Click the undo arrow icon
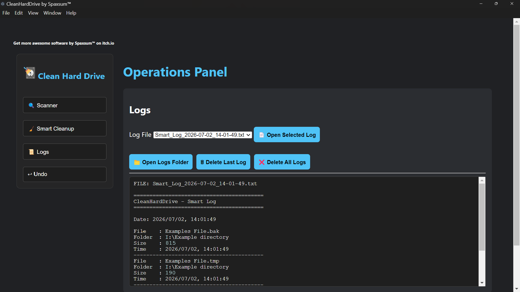Screen dimensions: 520x292 click(30, 174)
